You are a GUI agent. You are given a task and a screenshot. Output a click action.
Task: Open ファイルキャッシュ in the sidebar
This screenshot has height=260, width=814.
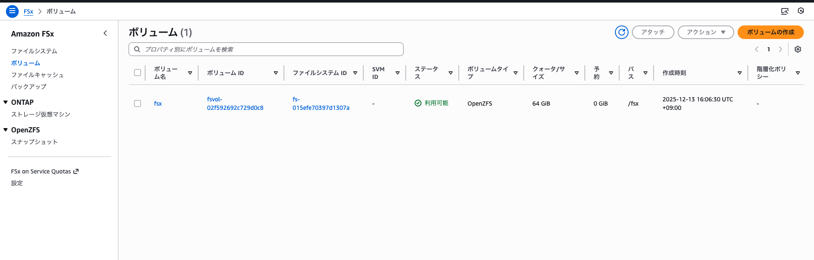pos(37,75)
